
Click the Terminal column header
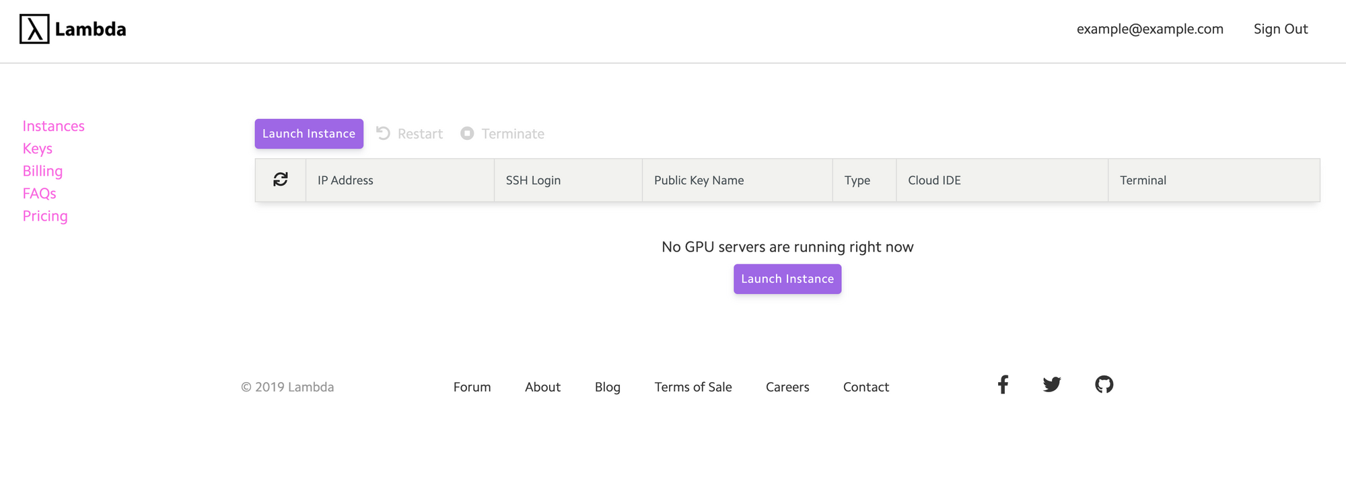pyautogui.click(x=1214, y=180)
